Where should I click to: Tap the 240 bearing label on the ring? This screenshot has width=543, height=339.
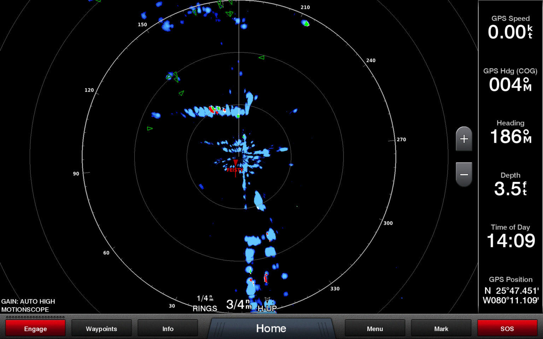tap(371, 60)
